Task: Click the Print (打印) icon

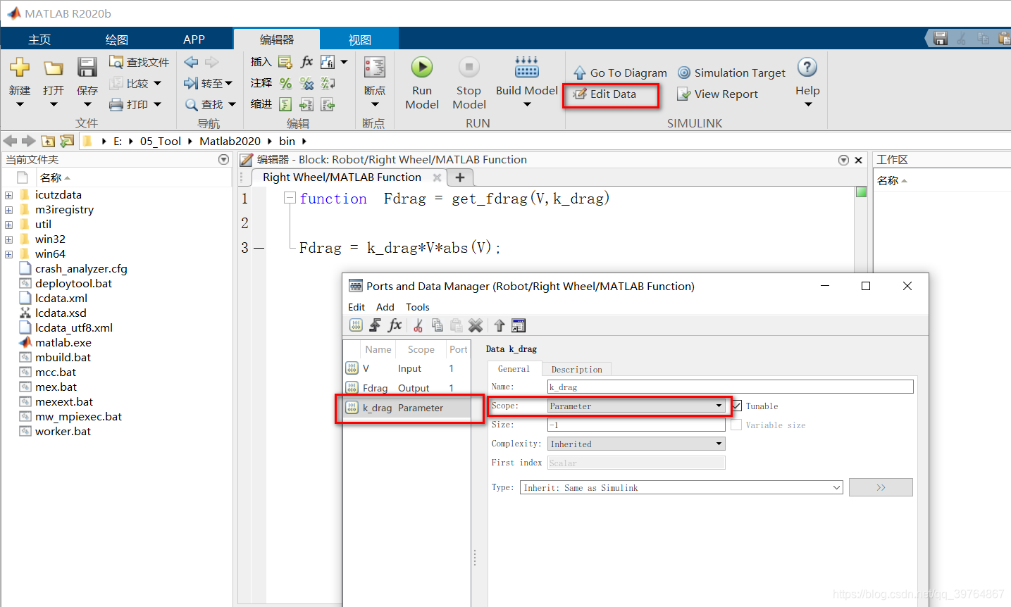Action: [x=116, y=104]
